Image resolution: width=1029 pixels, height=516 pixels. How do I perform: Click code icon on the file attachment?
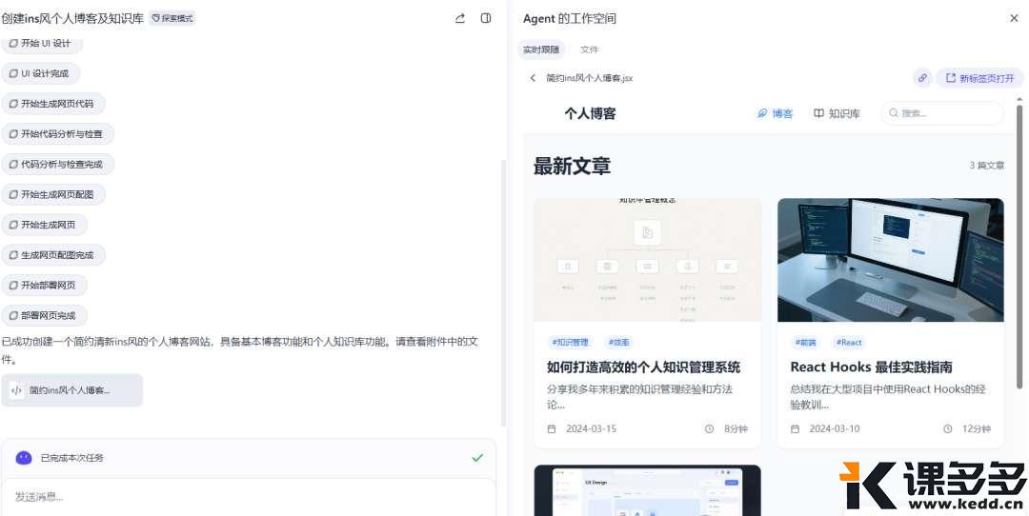[16, 390]
